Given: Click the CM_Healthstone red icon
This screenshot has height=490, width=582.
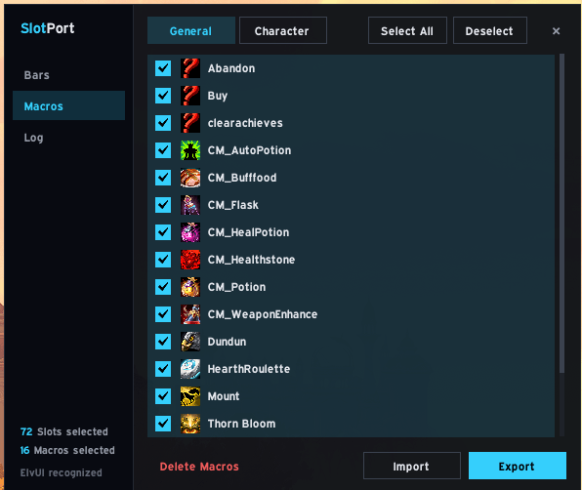Looking at the screenshot, I should (x=190, y=260).
